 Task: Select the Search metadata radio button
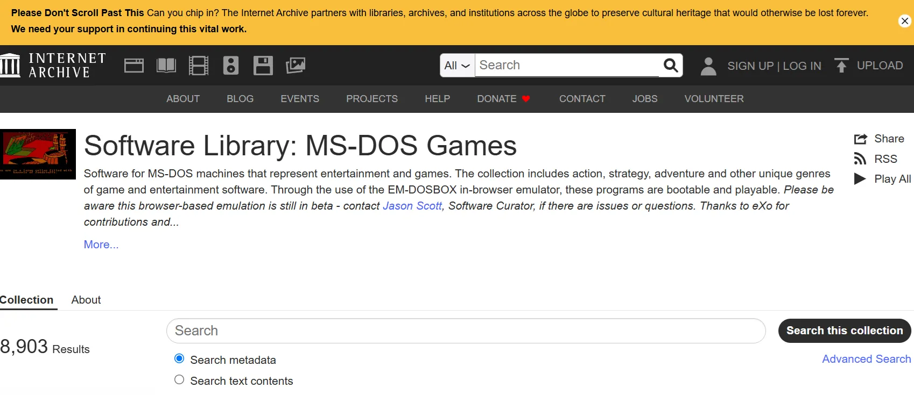179,358
